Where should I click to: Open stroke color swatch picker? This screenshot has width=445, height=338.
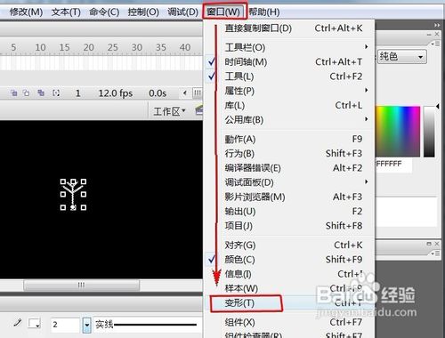pos(34,323)
